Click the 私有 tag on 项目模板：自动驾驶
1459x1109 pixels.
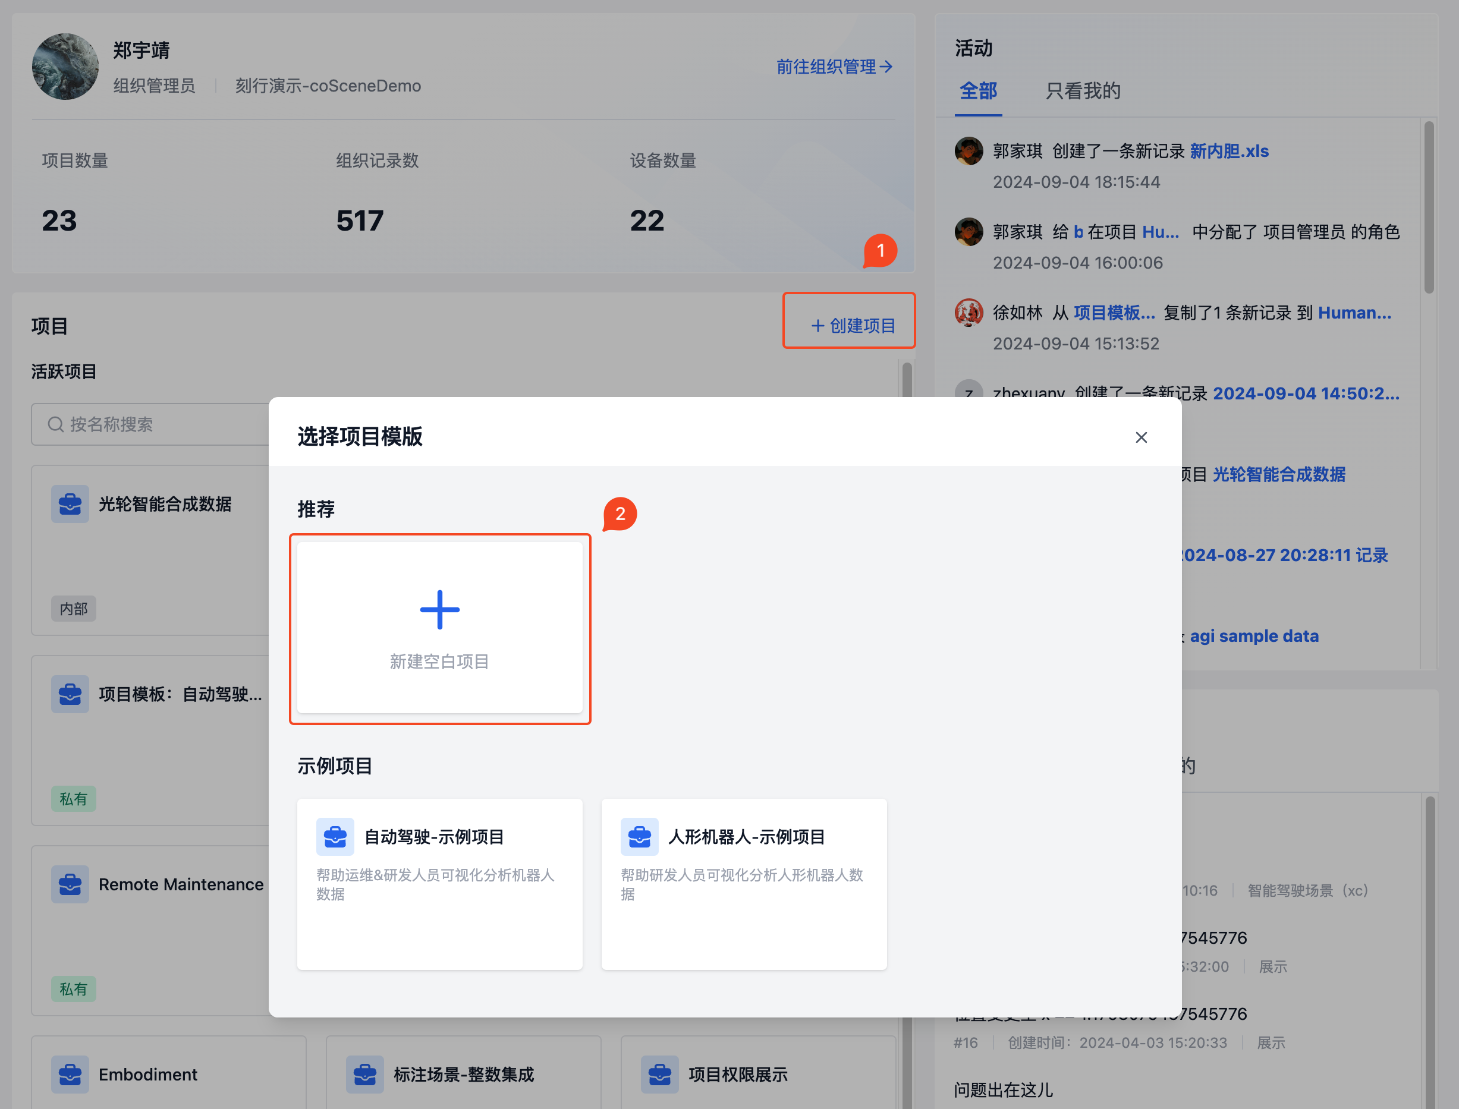tap(74, 799)
